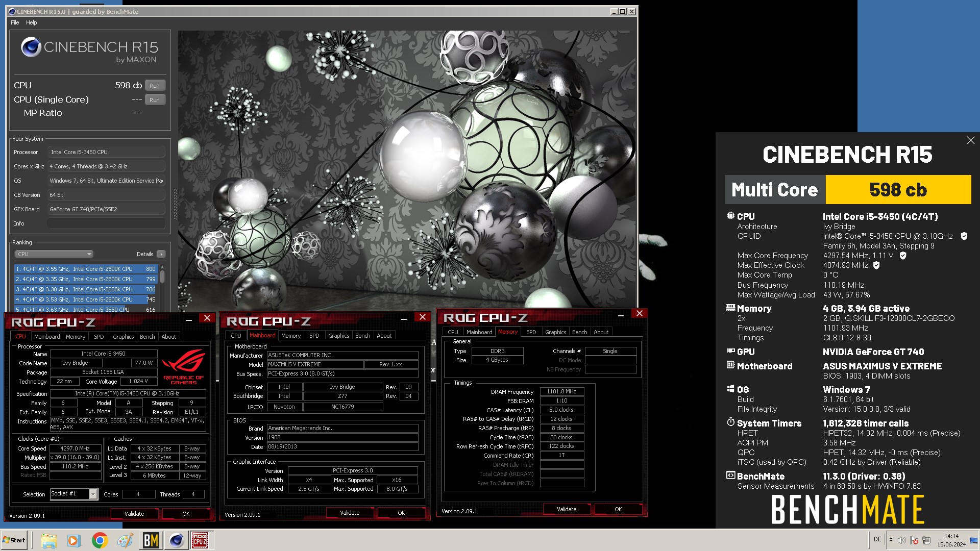Click the GPU icon in BenchMate panel

click(x=730, y=351)
